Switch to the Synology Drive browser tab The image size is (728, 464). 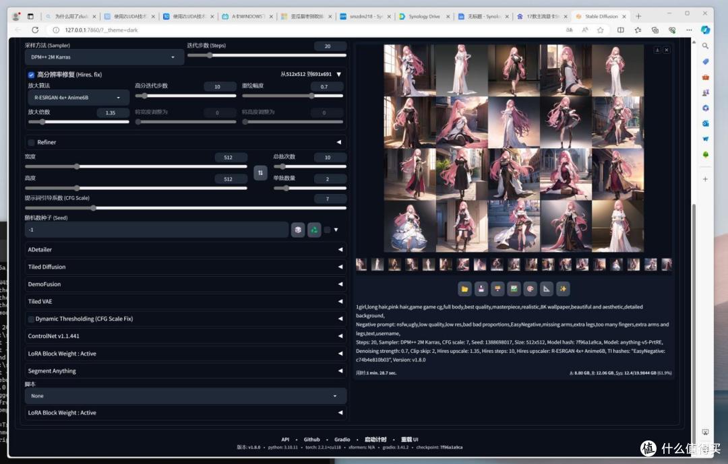pyautogui.click(x=424, y=16)
